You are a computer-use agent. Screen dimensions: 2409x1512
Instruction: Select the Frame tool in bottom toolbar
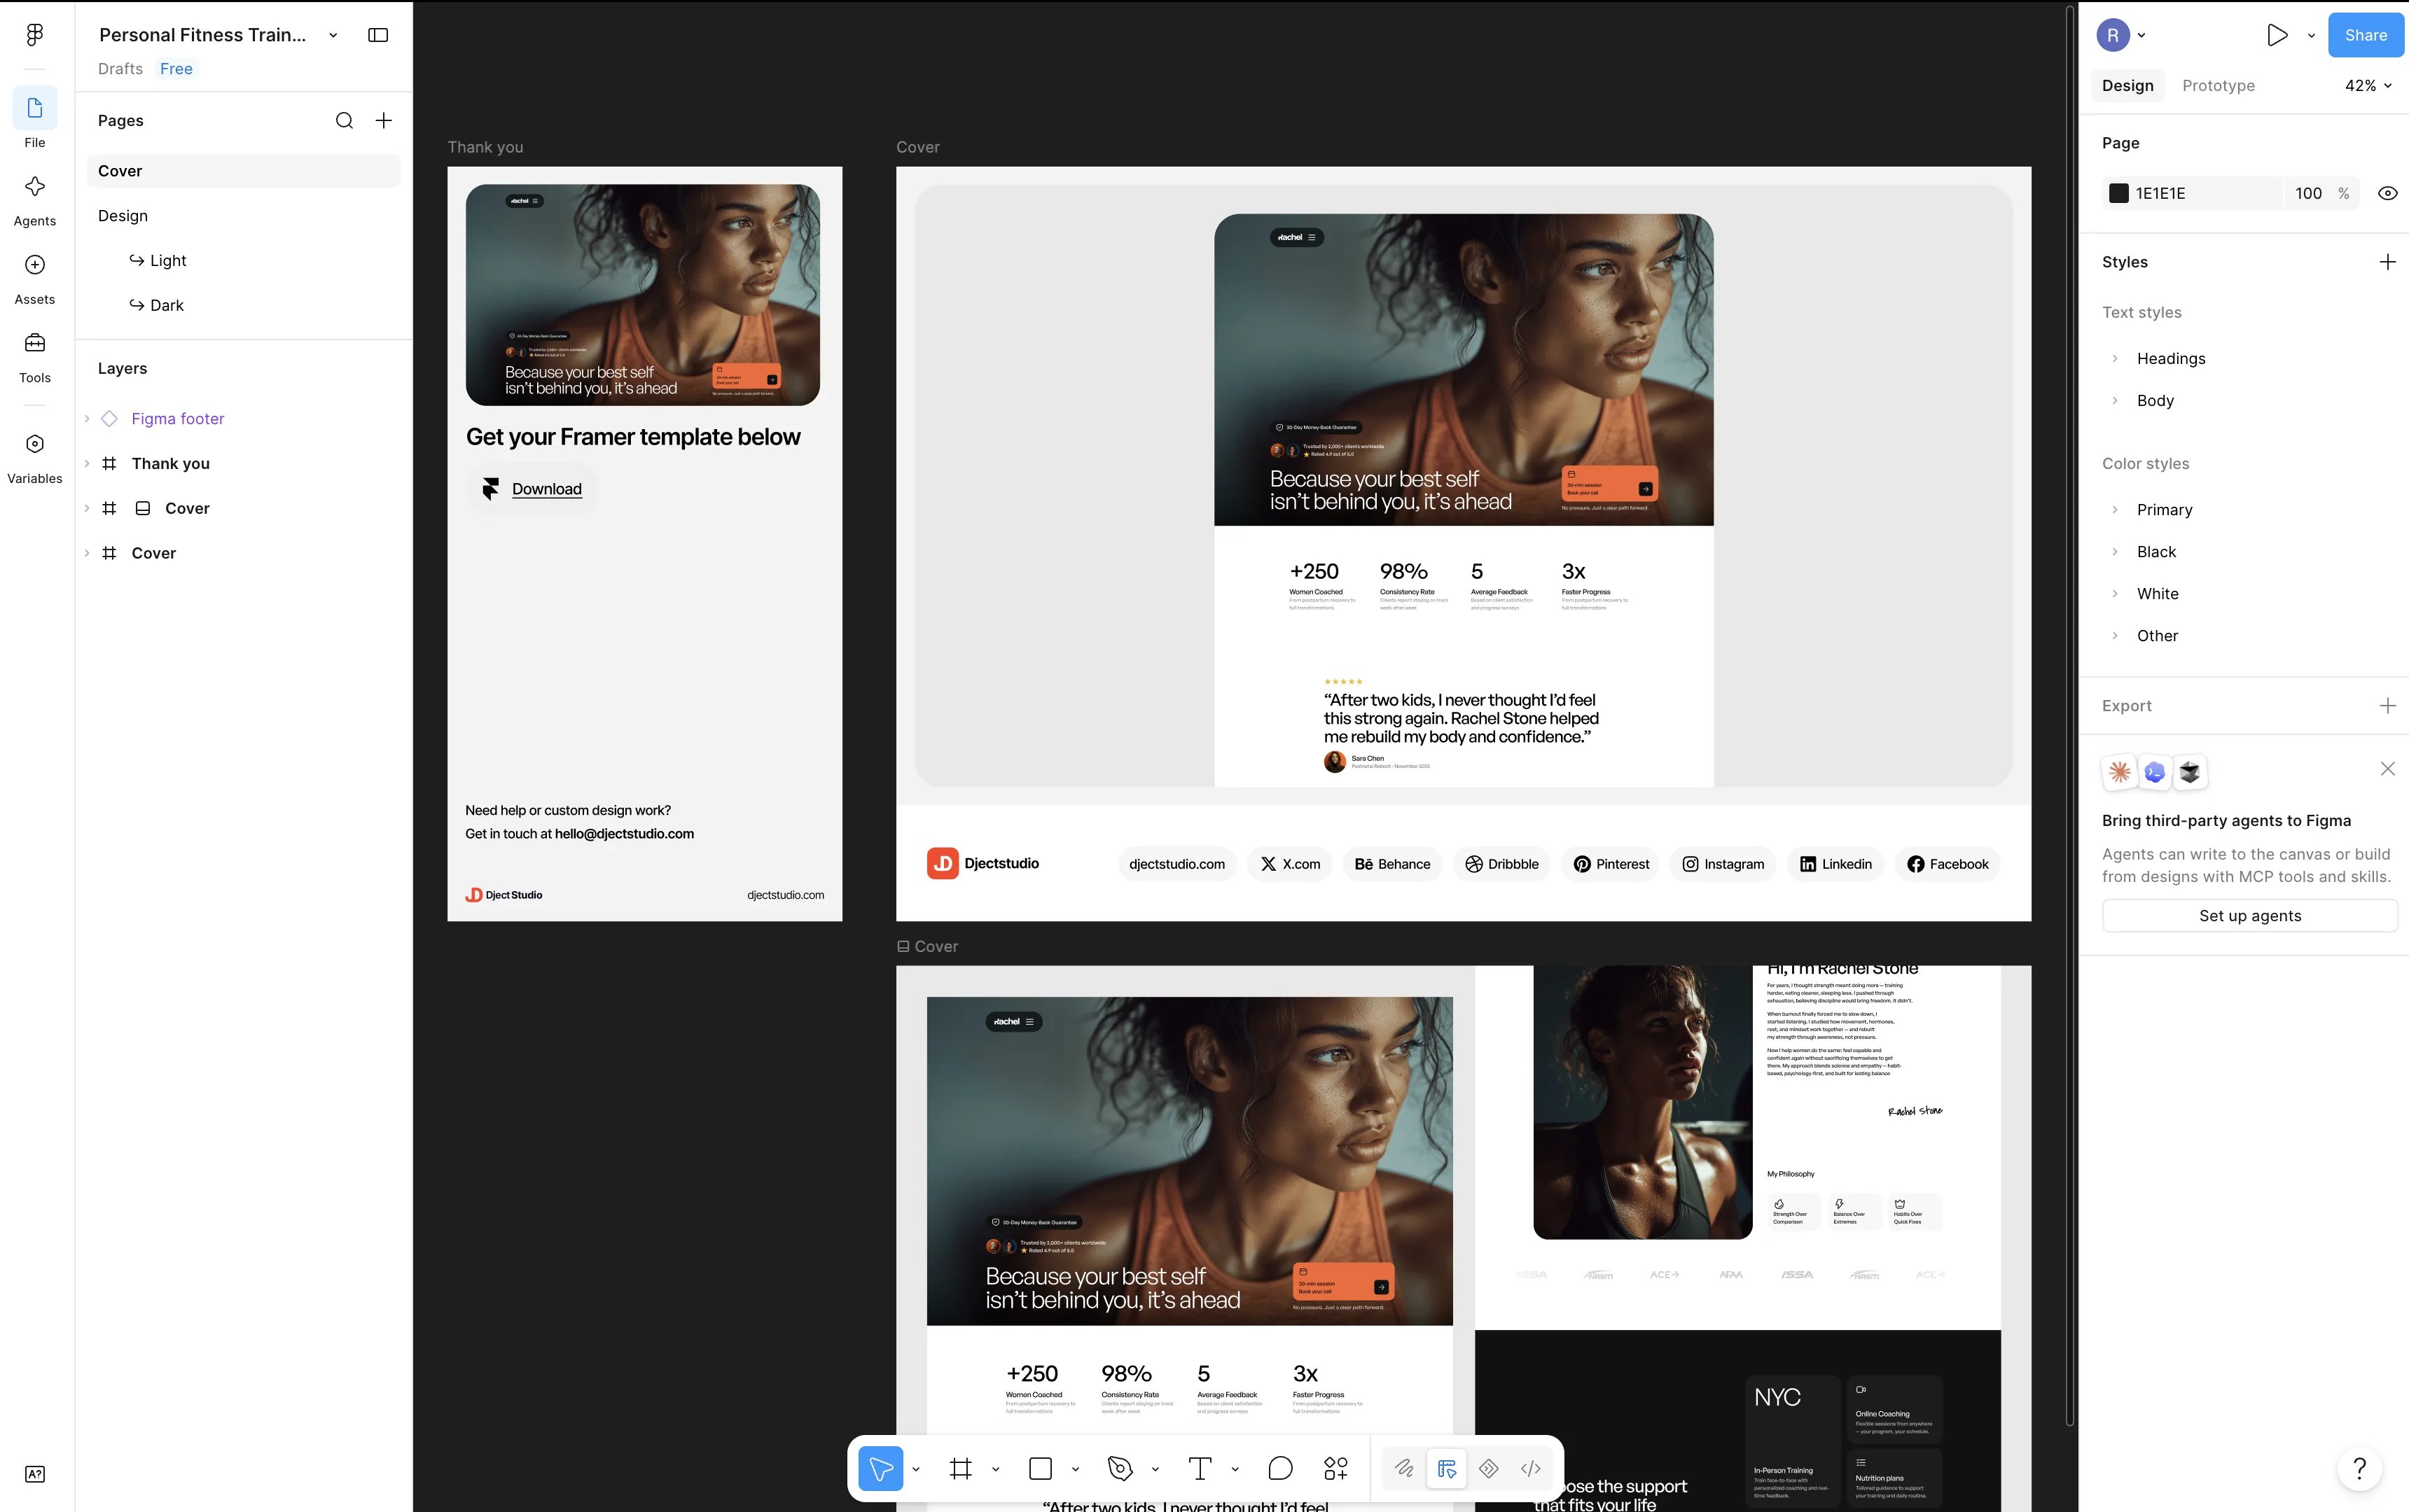[960, 1468]
